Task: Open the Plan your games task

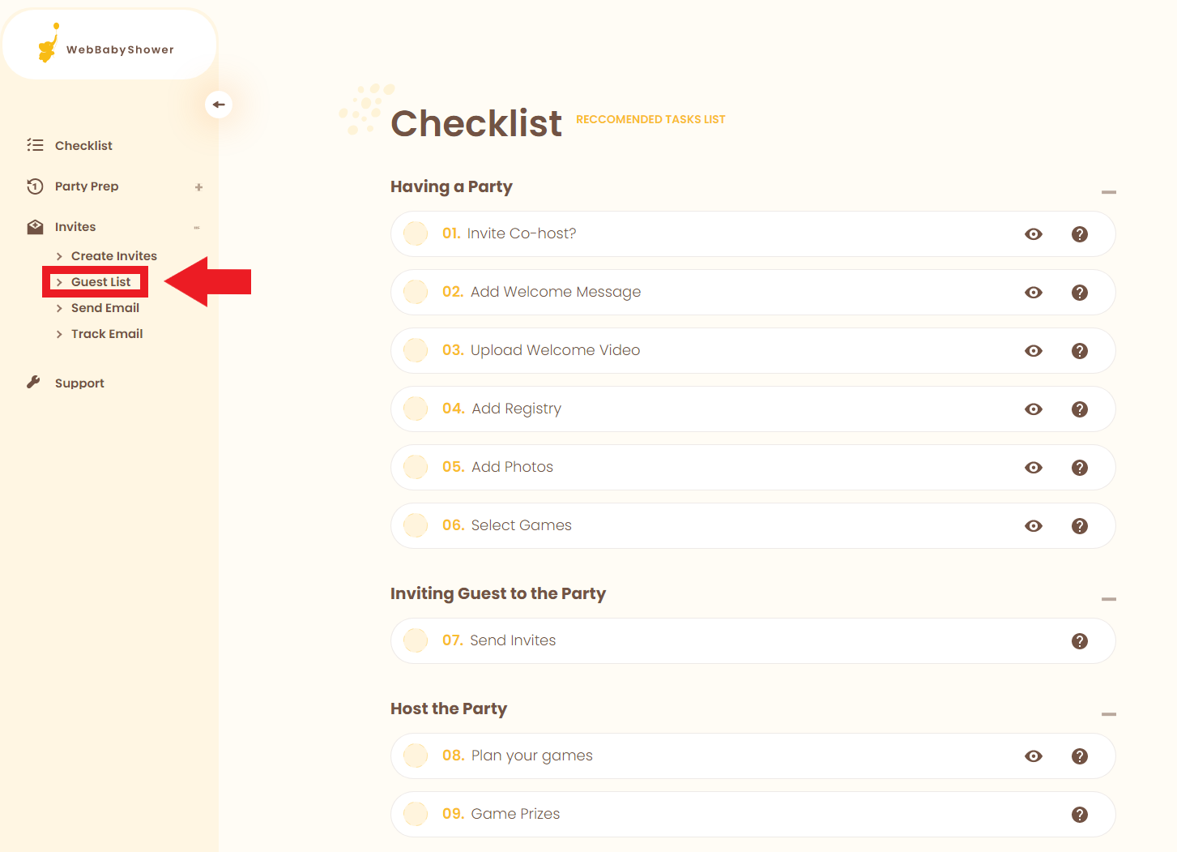Action: tap(531, 756)
